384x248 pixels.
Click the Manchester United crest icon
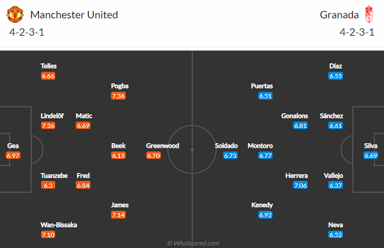coord(15,15)
